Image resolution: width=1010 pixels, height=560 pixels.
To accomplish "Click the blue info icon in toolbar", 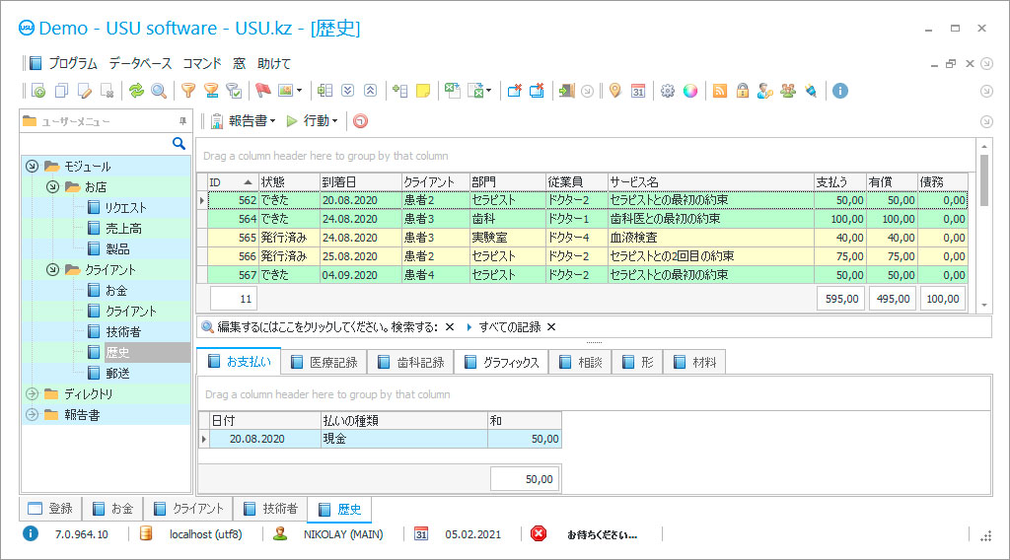I will pos(840,91).
